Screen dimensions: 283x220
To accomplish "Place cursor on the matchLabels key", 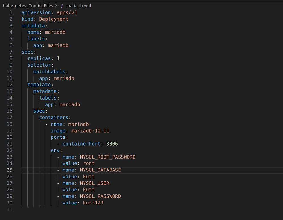I will click(49, 72).
